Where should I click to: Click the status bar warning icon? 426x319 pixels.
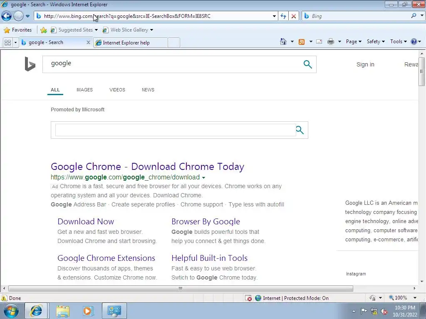(4, 298)
